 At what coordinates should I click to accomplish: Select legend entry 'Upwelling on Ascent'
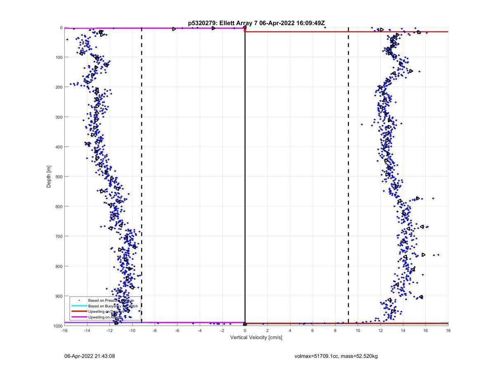(x=105, y=317)
